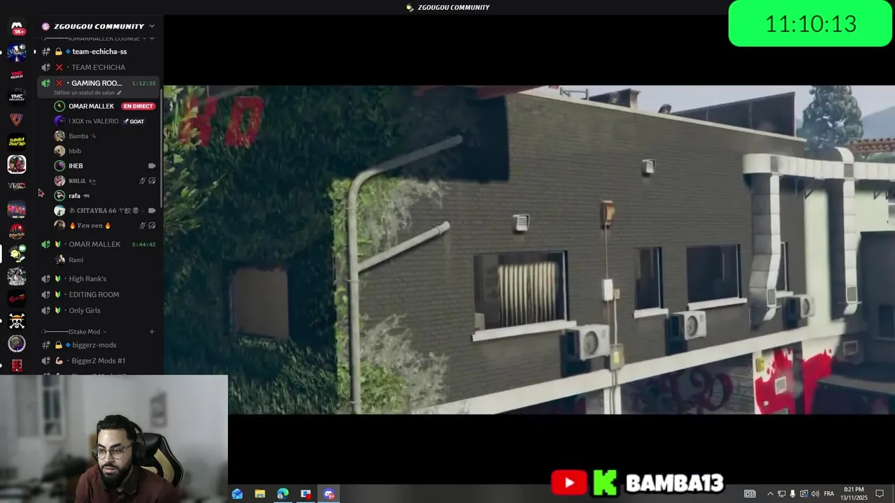Click pencil icon next to Définir un statut de salon

pos(120,93)
